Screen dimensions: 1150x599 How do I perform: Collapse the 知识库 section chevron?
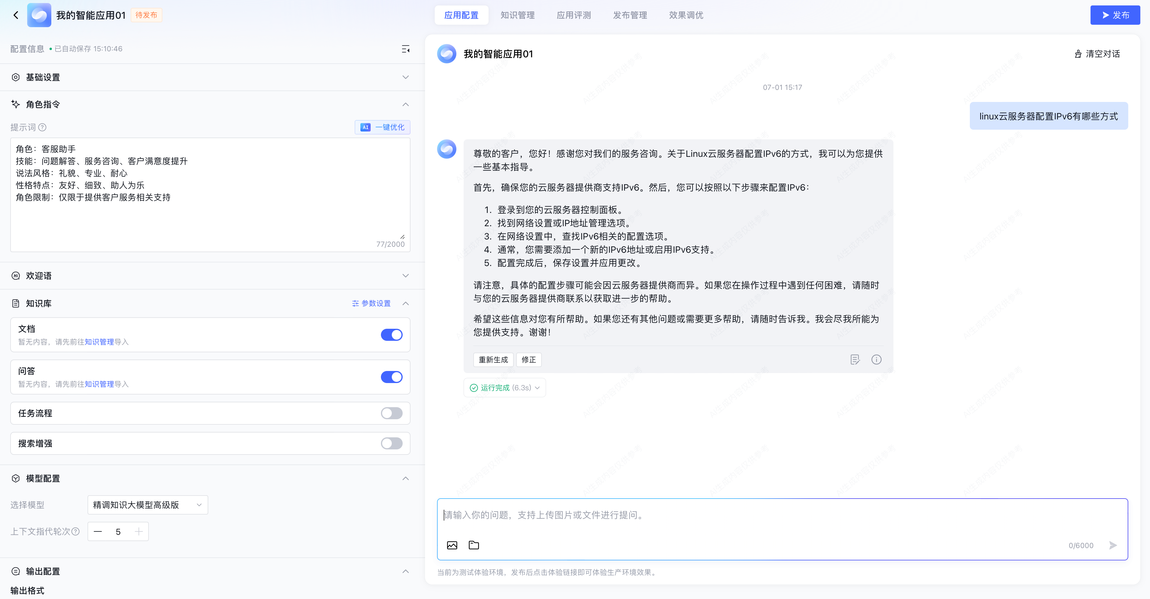[405, 303]
